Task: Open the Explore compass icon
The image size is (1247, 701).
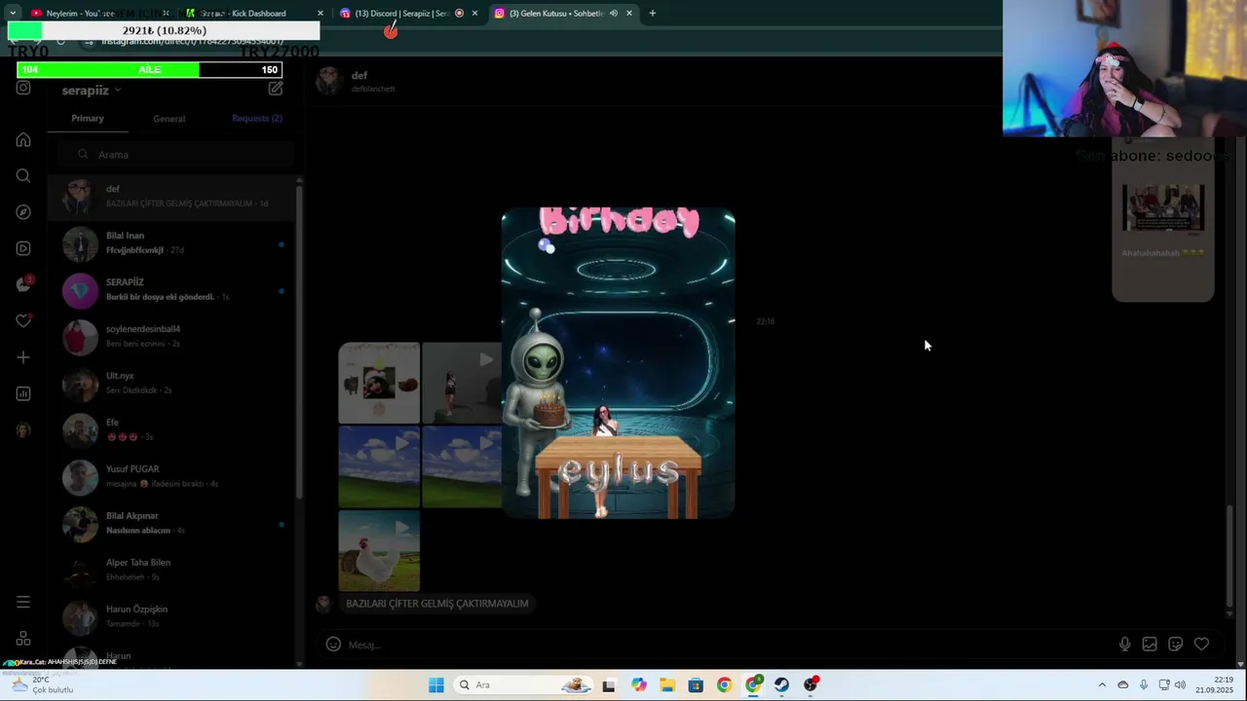Action: click(23, 212)
